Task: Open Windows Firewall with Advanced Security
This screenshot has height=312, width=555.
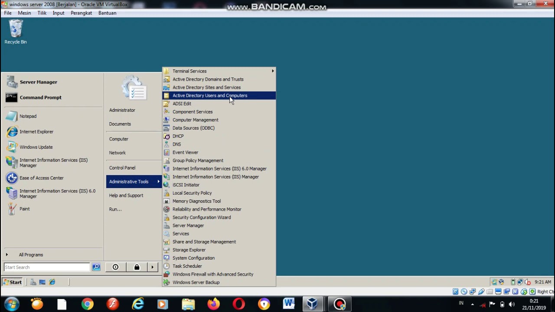Action: [219, 274]
